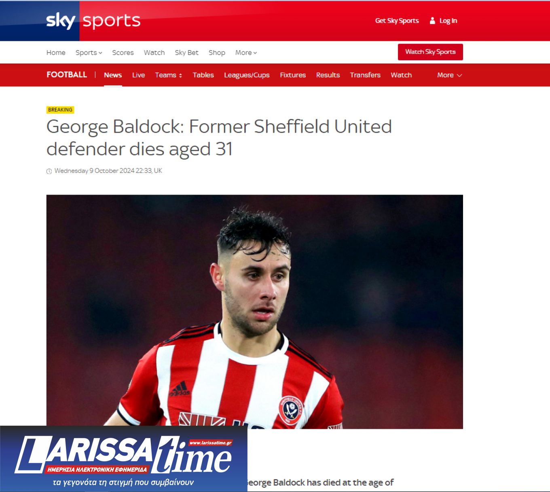Expand the top More dropdown

(246, 53)
